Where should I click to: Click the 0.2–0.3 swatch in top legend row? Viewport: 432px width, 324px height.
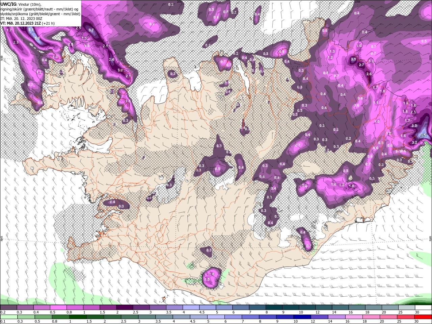(x=8, y=307)
